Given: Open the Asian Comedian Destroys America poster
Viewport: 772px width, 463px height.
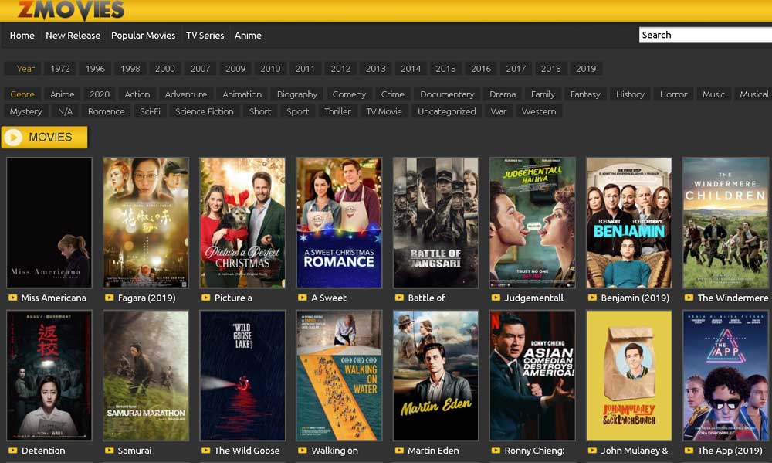Looking at the screenshot, I should pos(532,375).
